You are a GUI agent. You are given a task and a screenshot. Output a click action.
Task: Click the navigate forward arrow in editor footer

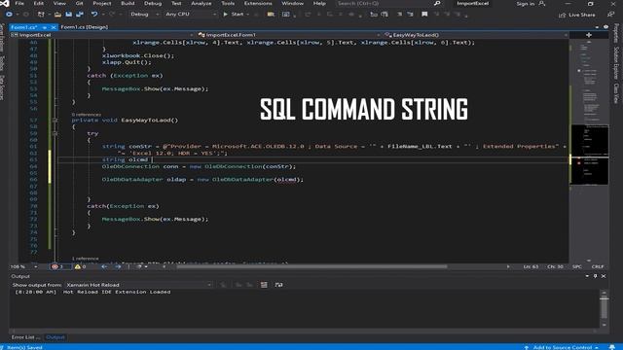coord(119,266)
